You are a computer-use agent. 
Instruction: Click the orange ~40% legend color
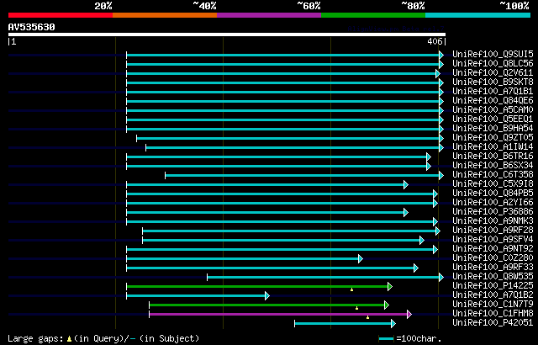pos(165,15)
